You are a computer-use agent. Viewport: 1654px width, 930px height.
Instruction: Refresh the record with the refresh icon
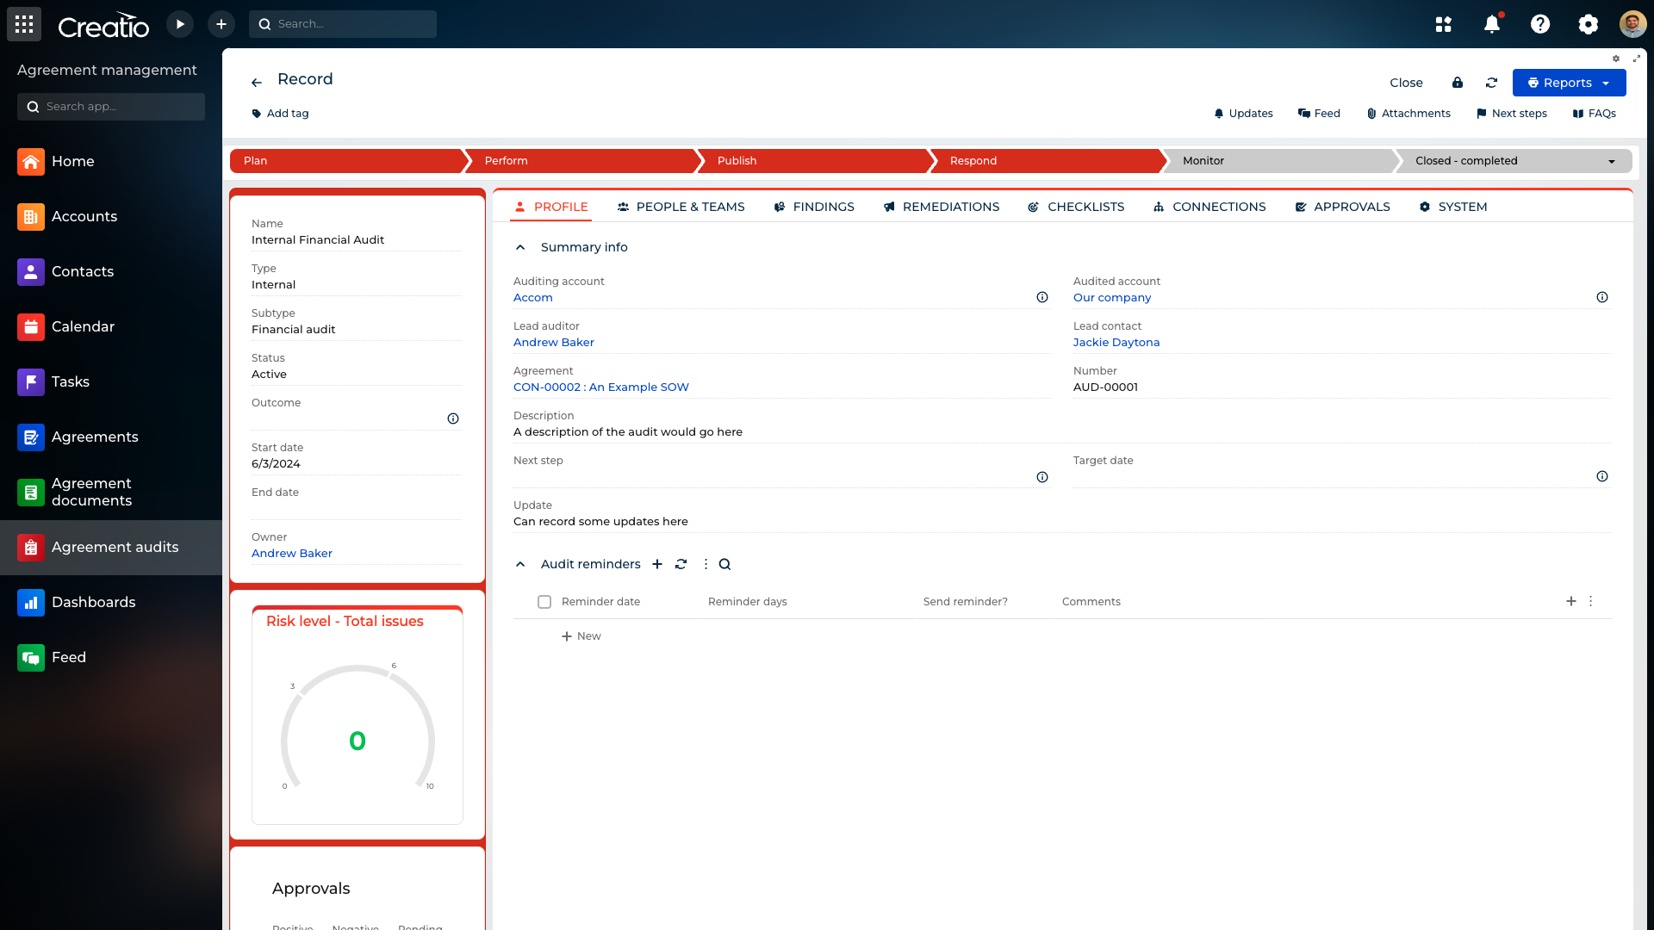(x=1492, y=83)
